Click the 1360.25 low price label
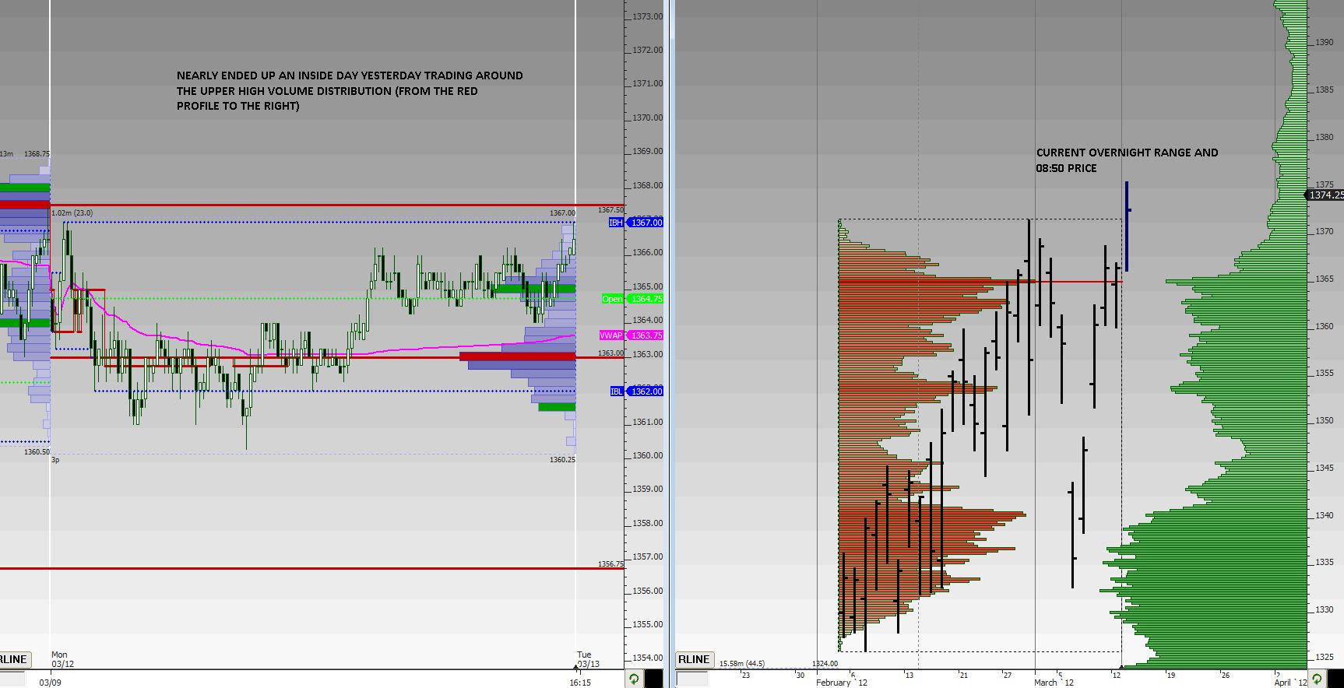1344x688 pixels. (562, 460)
